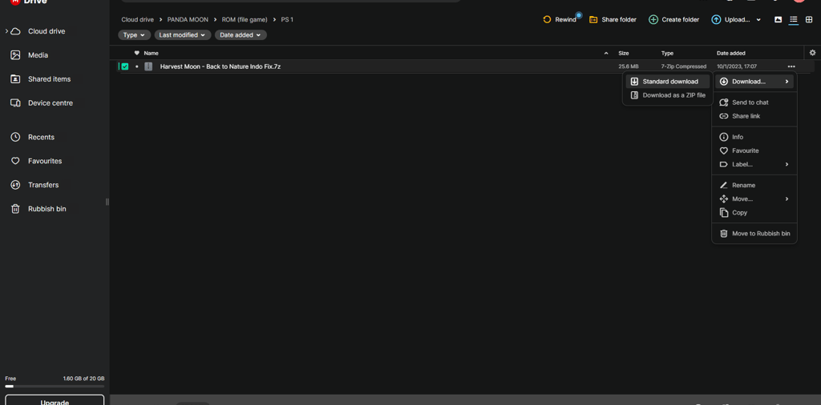Show Recents list
This screenshot has height=405, width=821.
(x=41, y=137)
